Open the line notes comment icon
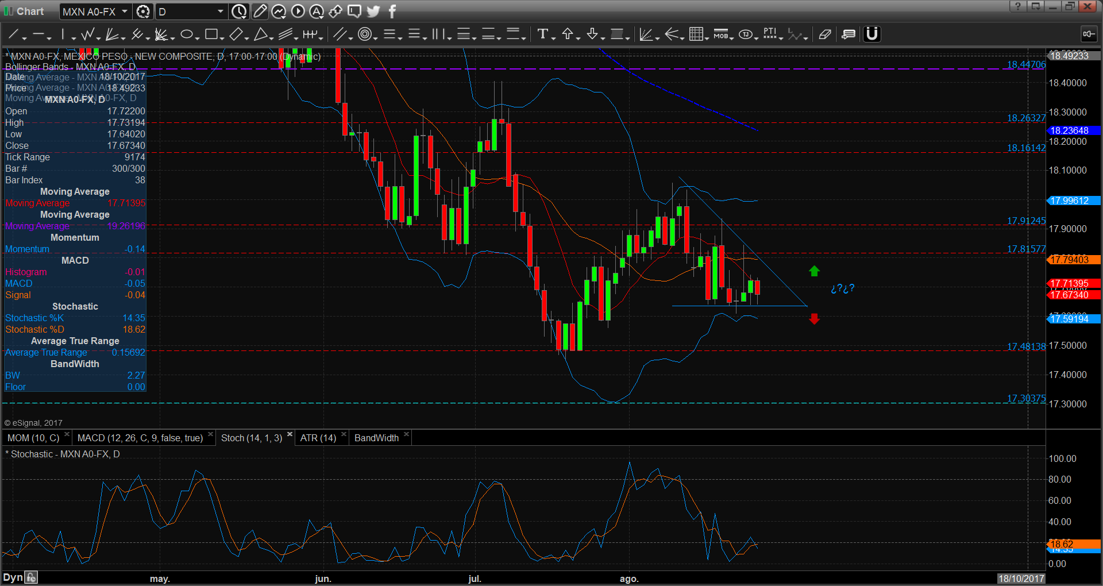The image size is (1103, 586). coord(849,34)
